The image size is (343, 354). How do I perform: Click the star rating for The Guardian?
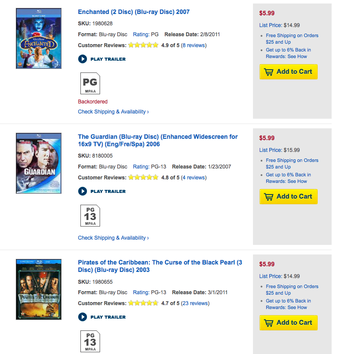pyautogui.click(x=143, y=178)
